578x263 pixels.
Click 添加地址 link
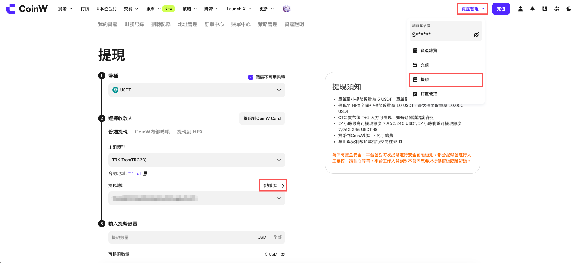[x=273, y=186]
